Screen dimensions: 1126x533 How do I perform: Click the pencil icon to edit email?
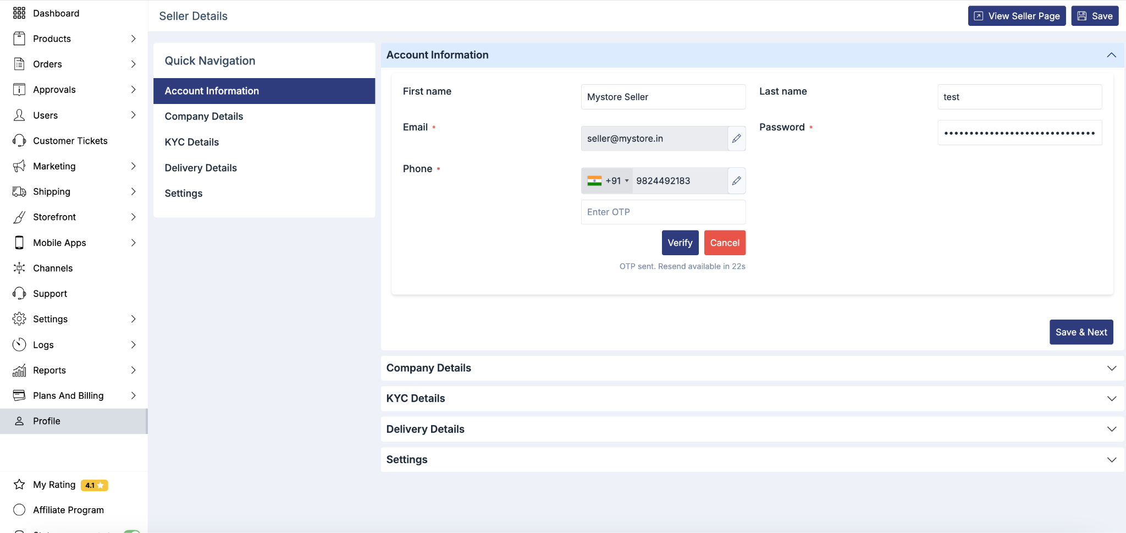click(x=737, y=139)
